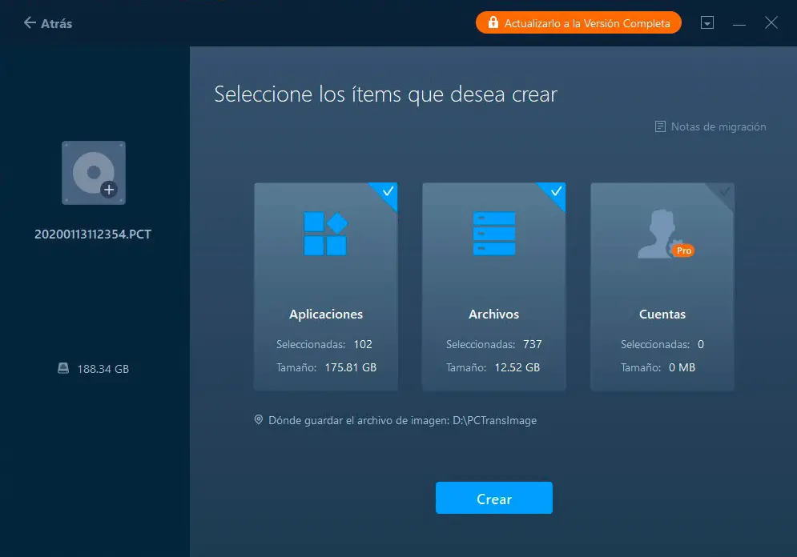
Task: Open Notas de migración link
Action: [x=719, y=127]
